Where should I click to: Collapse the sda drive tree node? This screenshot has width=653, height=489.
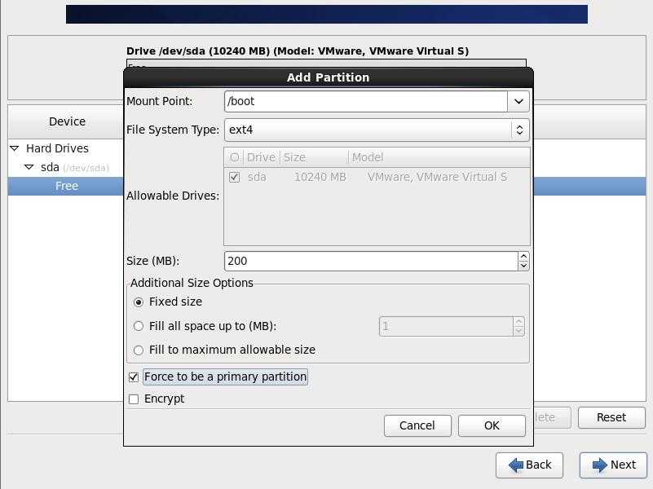(29, 167)
